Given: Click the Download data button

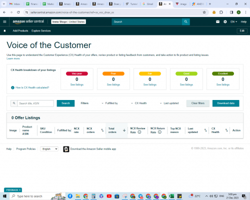Looking at the screenshot, I should point(226,103).
